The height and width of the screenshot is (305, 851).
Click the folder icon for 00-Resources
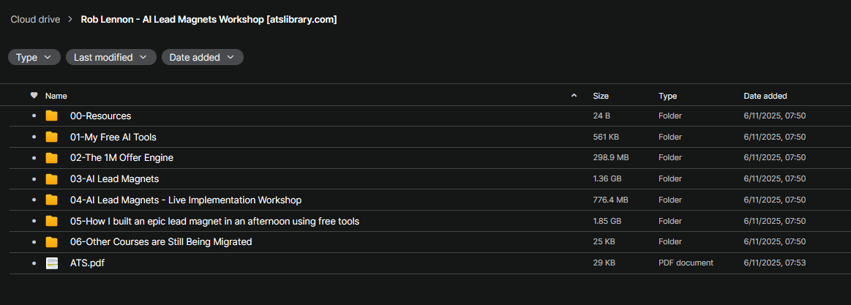(51, 116)
